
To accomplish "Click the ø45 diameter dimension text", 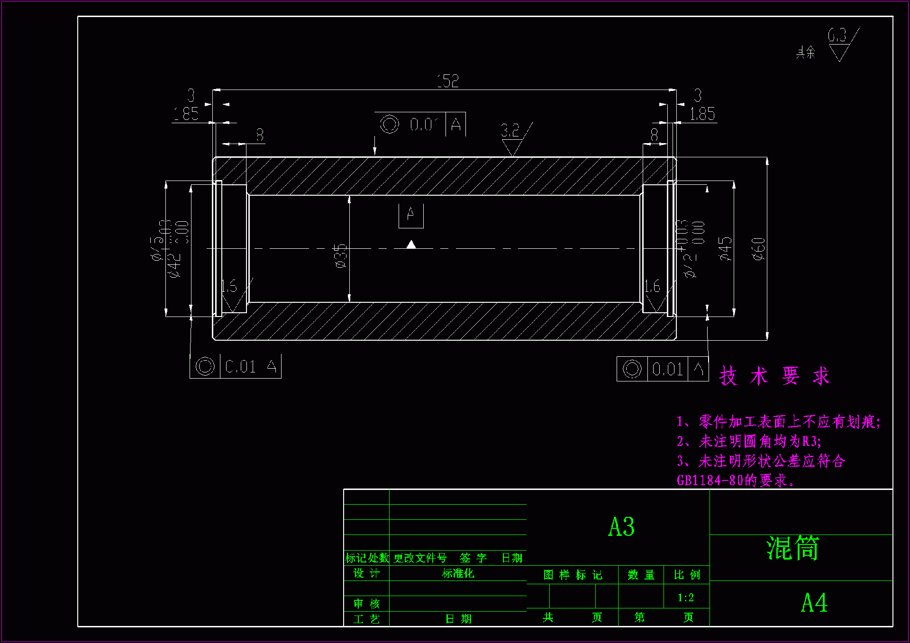I will 725,249.
